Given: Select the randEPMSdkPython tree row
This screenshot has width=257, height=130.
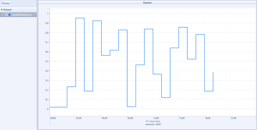Looking at the screenshot, I should [x=18, y=15].
